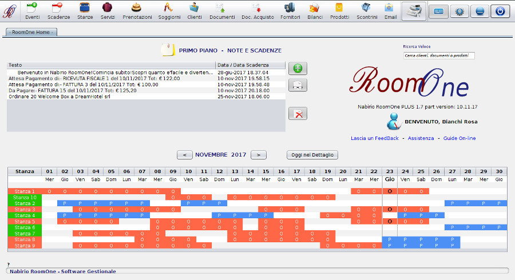
Task: Select Stanza 6 row label
Action: (25, 227)
